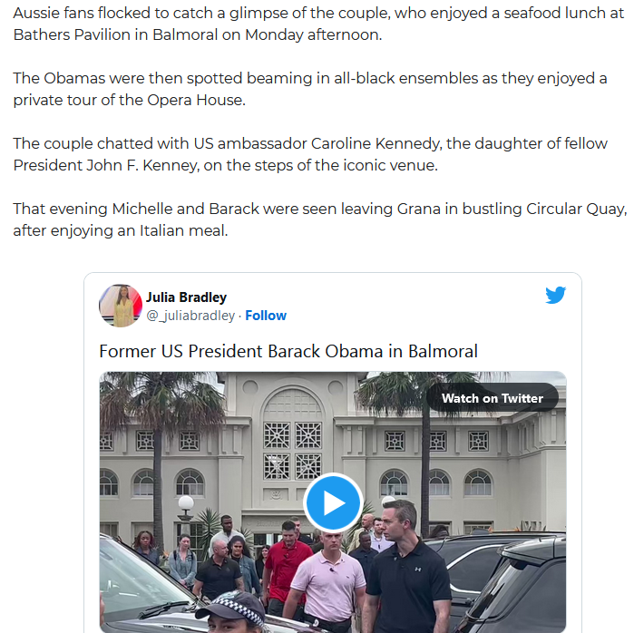Viewport: 634px width, 633px height.
Task: Click the words 'Italian meal' in article
Action: click(x=183, y=231)
